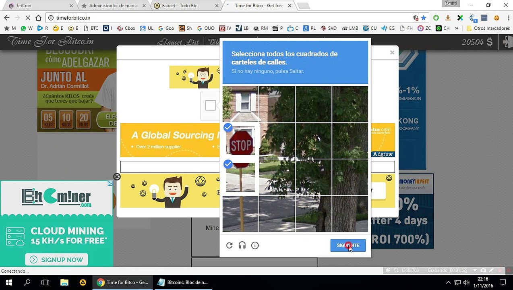
Task: Open recorder options dropdown arrow
Action: [x=475, y=270]
